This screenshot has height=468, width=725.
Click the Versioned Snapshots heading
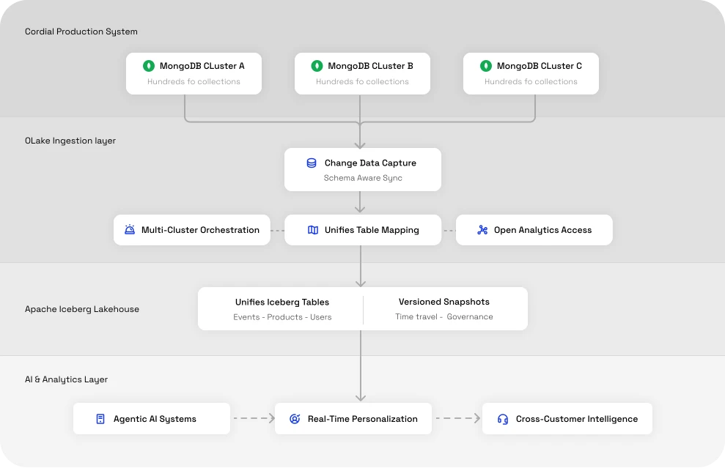pyautogui.click(x=444, y=302)
